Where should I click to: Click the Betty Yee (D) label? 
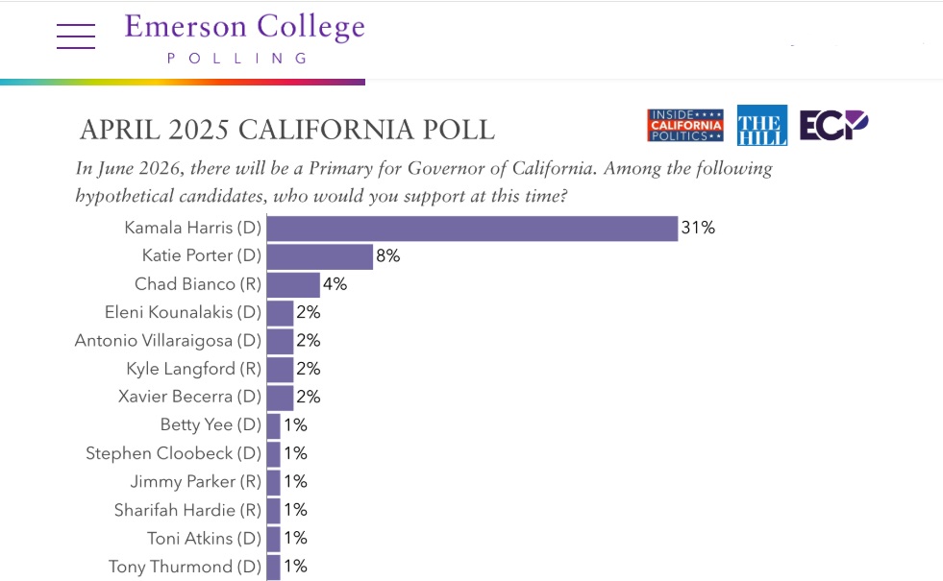(211, 424)
